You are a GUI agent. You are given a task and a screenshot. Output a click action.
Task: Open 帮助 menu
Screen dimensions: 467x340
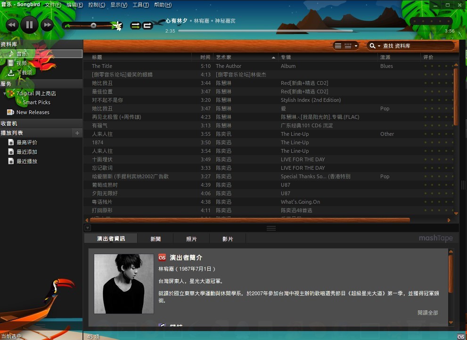163,5
